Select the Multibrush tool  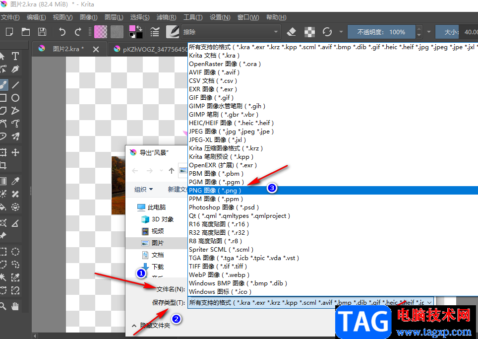click(x=15, y=136)
